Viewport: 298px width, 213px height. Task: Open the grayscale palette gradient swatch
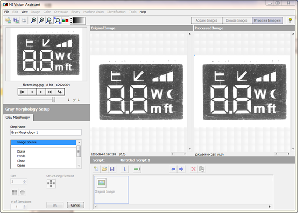[79, 20]
